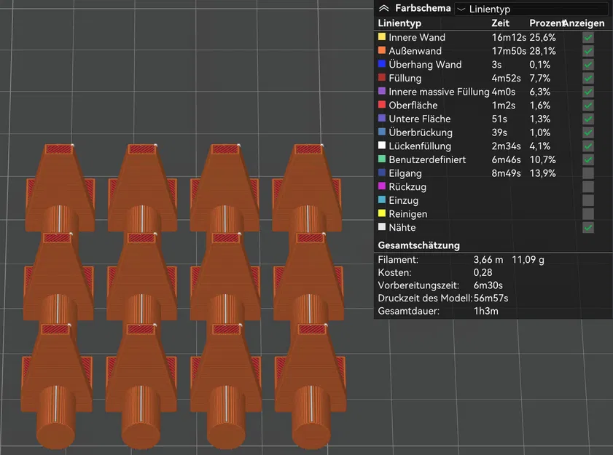Open the Linientyp color scheme dropdown
The image size is (613, 455).
coord(531,9)
